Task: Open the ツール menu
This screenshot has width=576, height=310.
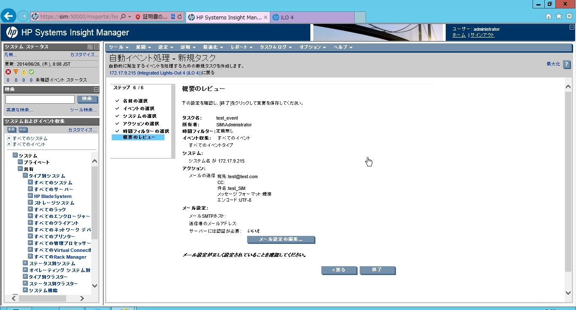Action: 118,47
